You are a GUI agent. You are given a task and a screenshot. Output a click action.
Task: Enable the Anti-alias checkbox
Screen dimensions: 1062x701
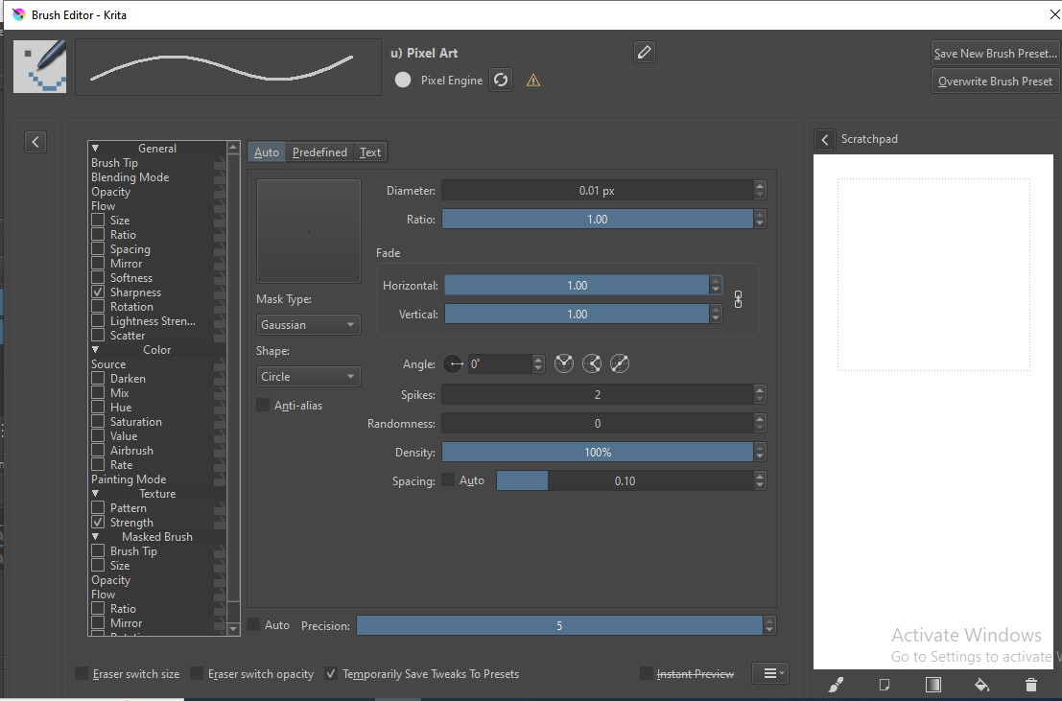(x=264, y=406)
